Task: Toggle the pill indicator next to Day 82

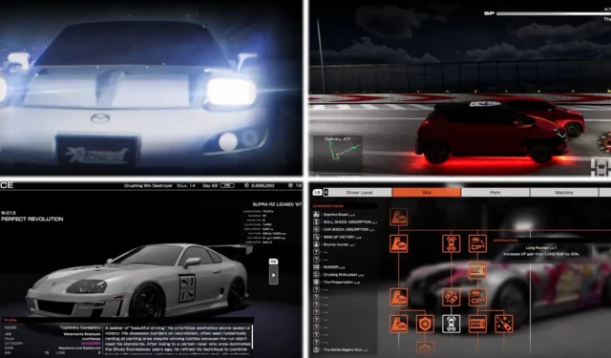Action: tap(227, 185)
